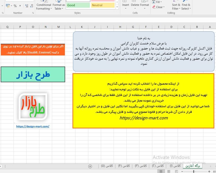Viewport: 216px width, 173px height.
Task: Open accounting number format dropdown arrow
Action: tap(12, 6)
